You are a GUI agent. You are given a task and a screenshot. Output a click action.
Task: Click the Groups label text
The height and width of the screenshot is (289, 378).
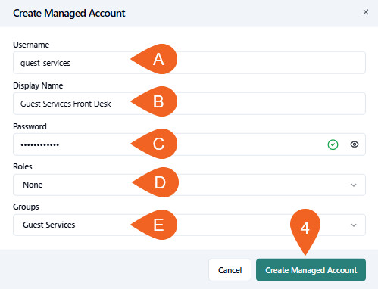pos(26,207)
